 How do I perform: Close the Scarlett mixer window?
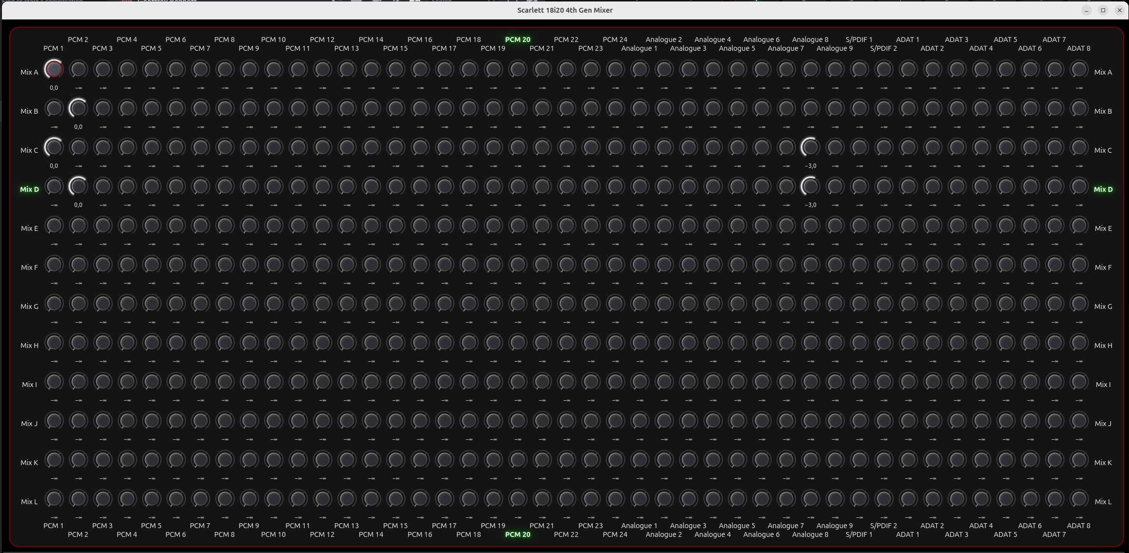(x=1120, y=10)
